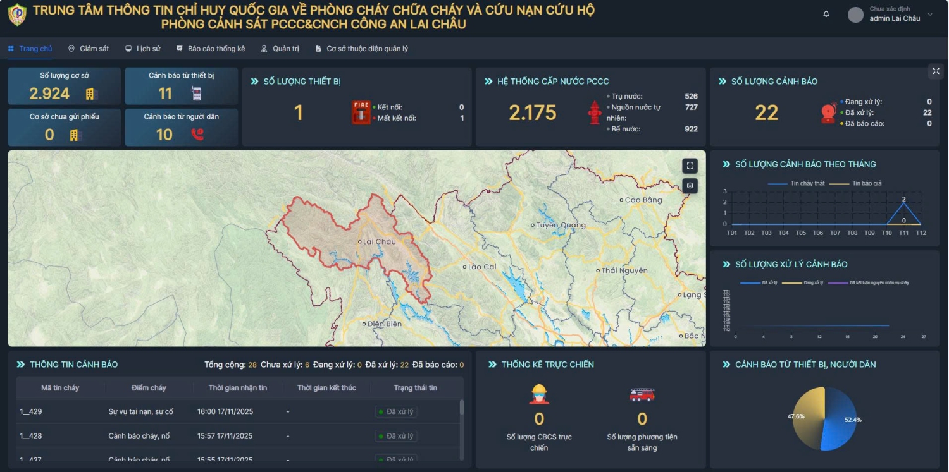Click the map fullscreen icon
949x472 pixels.
pyautogui.click(x=690, y=166)
